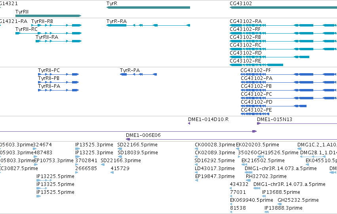Click the IP13225.3prime EST label
This screenshot has width=337, height=214.
click(94, 153)
